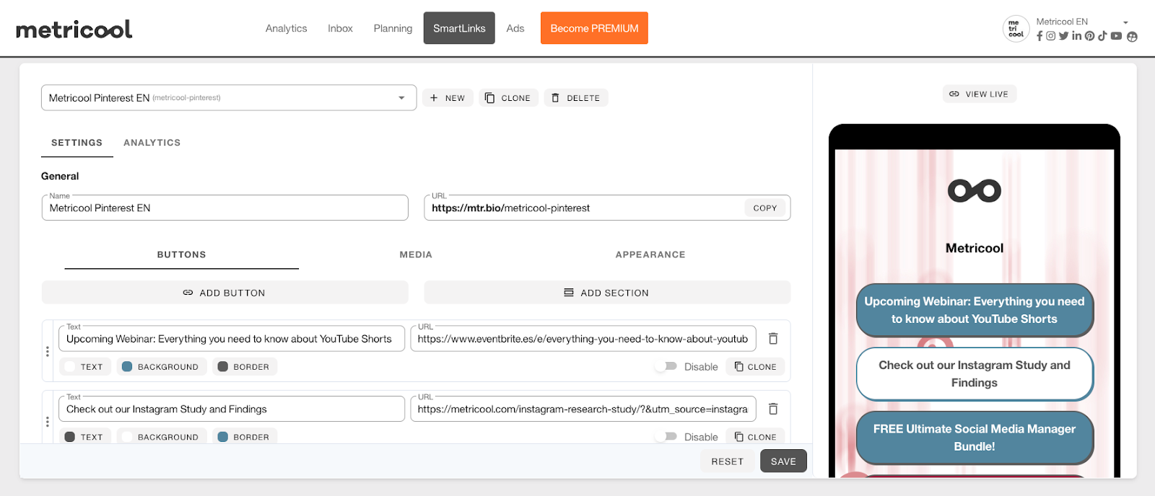Pick BORDER color for Instagram Study button
This screenshot has height=496, width=1155.
click(245, 437)
